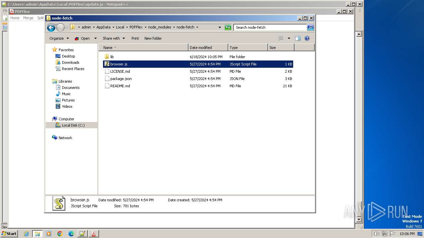Click the Open toolbar button
Image resolution: width=424 pixels, height=238 pixels.
tap(82, 38)
